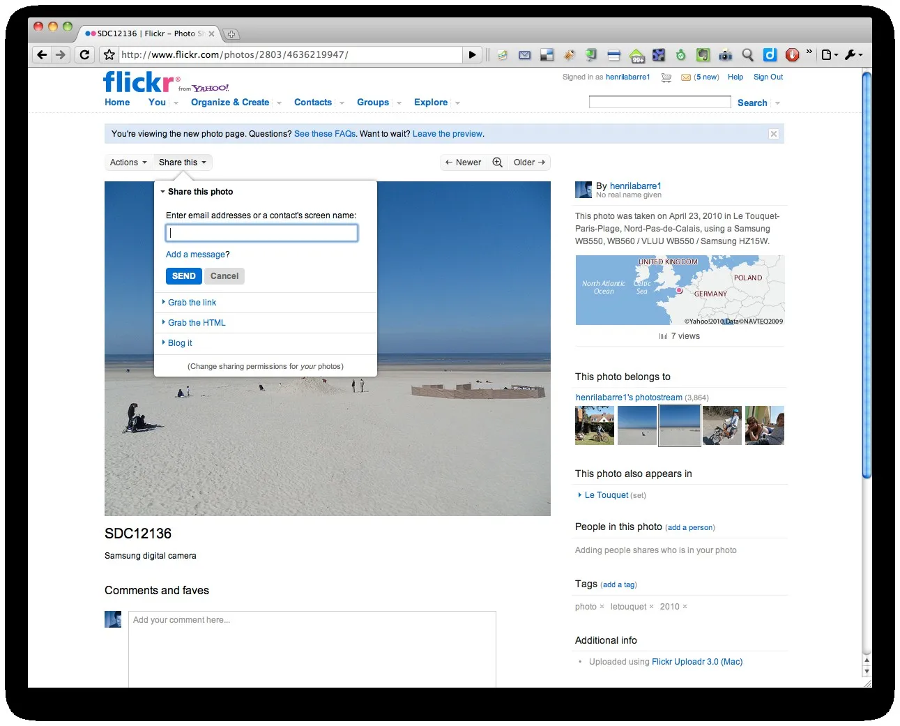The height and width of the screenshot is (726, 900).
Task: Open the Actions dropdown
Action: 128,162
